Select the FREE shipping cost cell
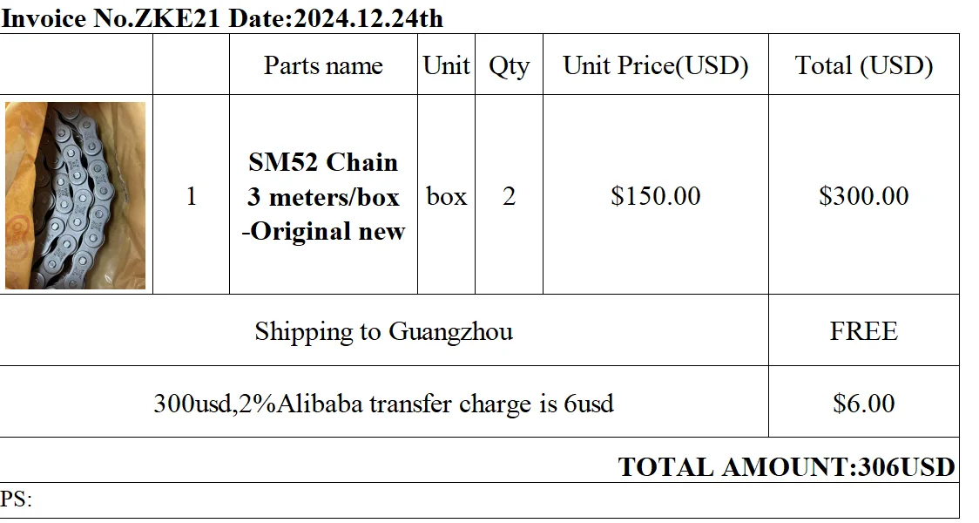This screenshot has width=979, height=523. pos(863,331)
